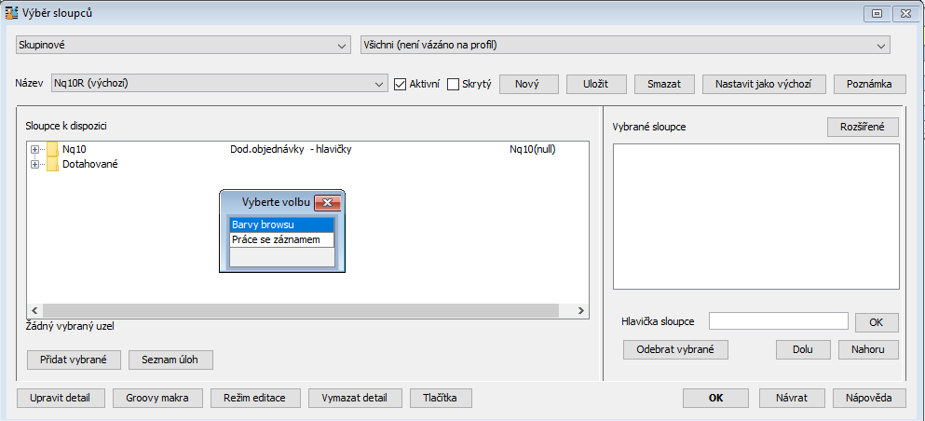Expand the Dotahované tree node
The height and width of the screenshot is (421, 925).
[35, 165]
